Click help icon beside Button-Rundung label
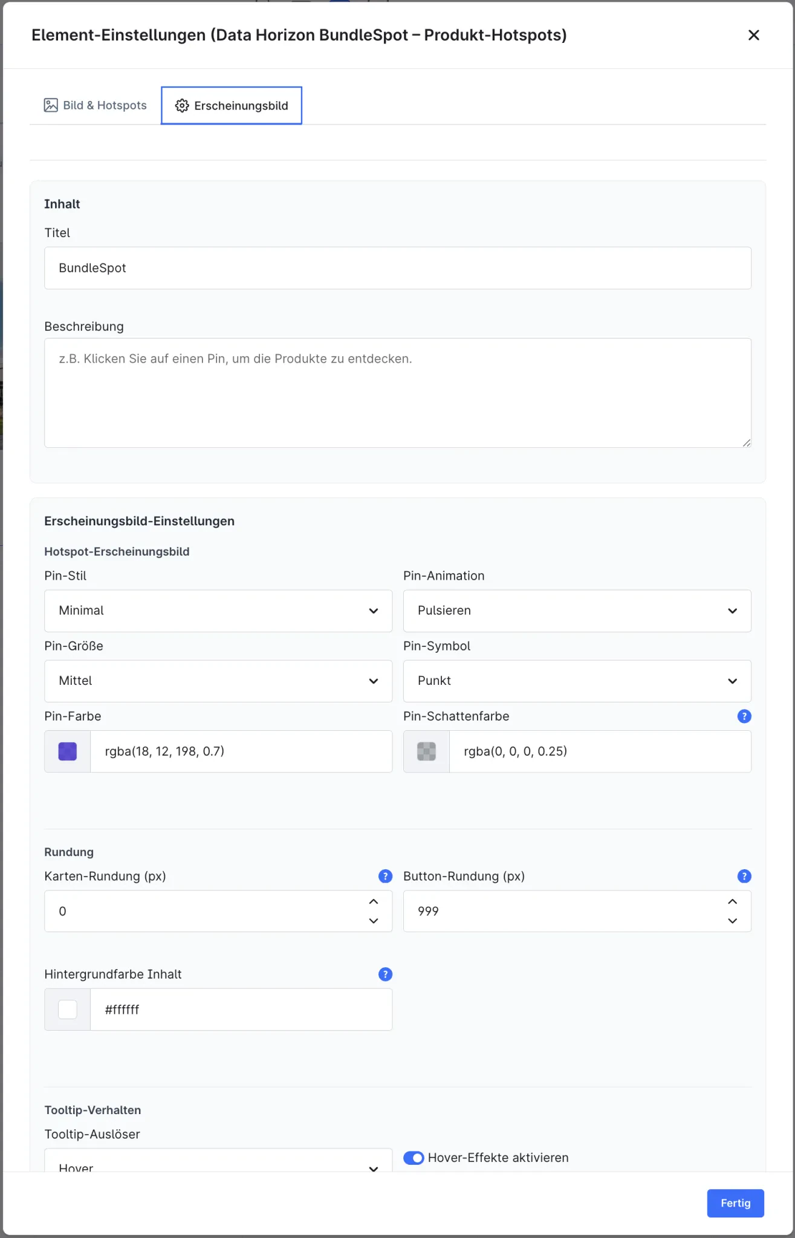 click(x=744, y=877)
